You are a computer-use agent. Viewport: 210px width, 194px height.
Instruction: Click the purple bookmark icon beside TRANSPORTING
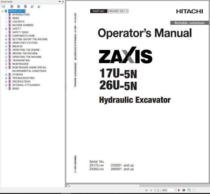click(x=10, y=61)
